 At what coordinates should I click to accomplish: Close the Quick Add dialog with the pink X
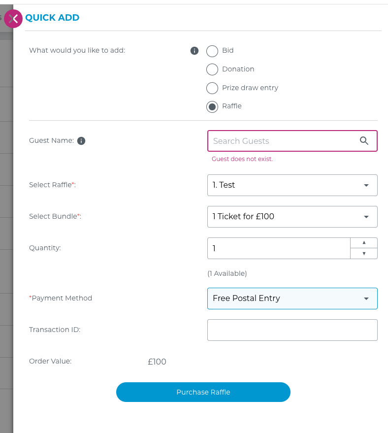[13, 18]
